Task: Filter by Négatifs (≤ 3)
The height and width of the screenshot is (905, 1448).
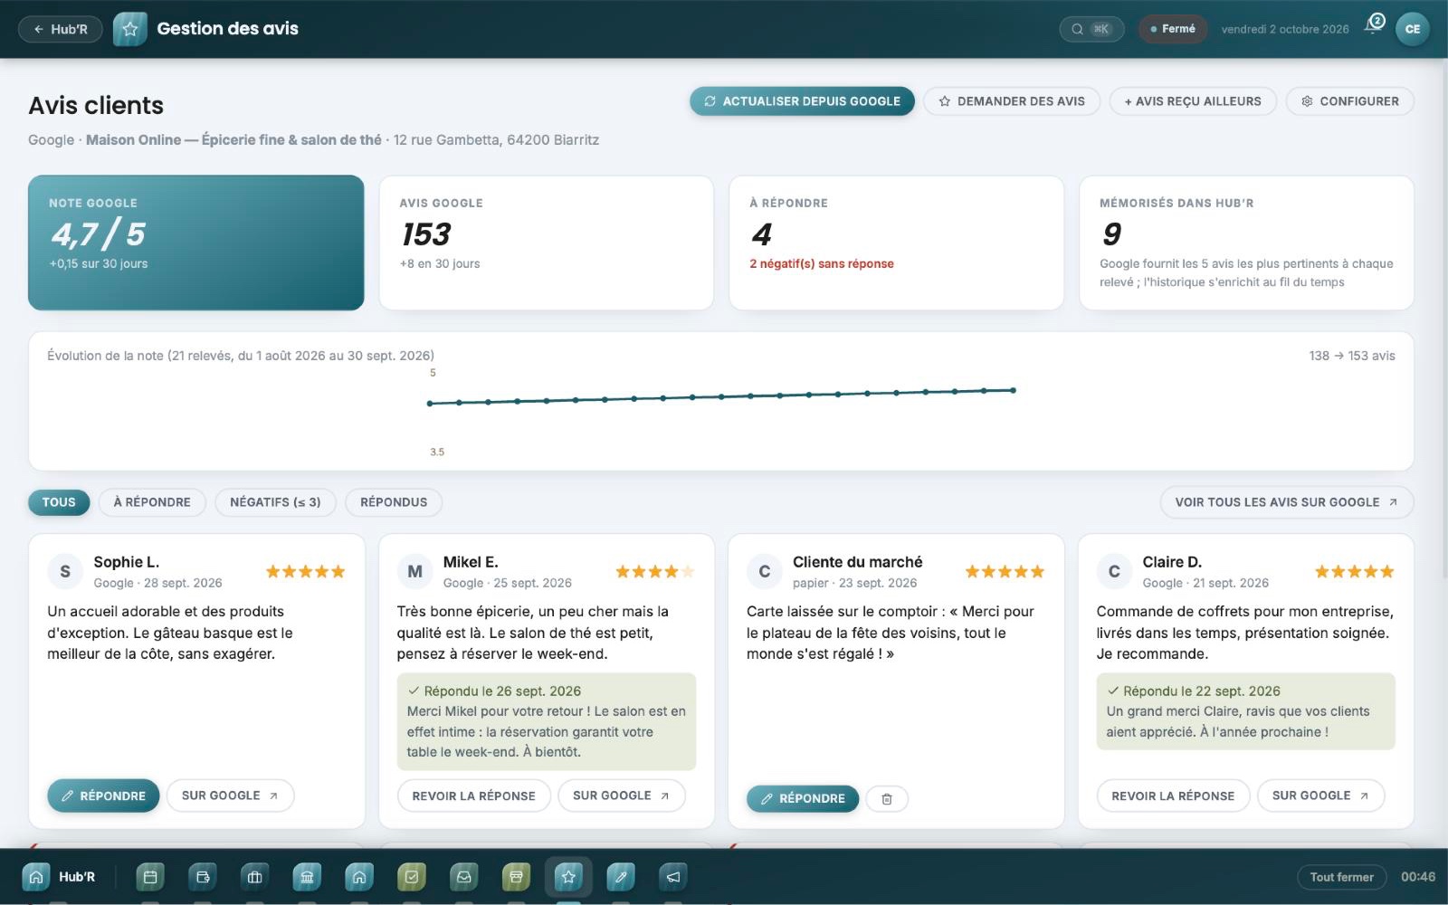Action: (x=275, y=502)
